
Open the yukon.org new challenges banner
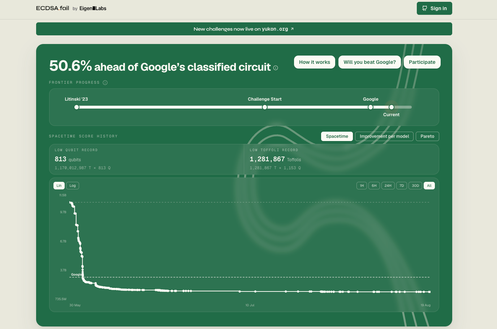(x=244, y=29)
